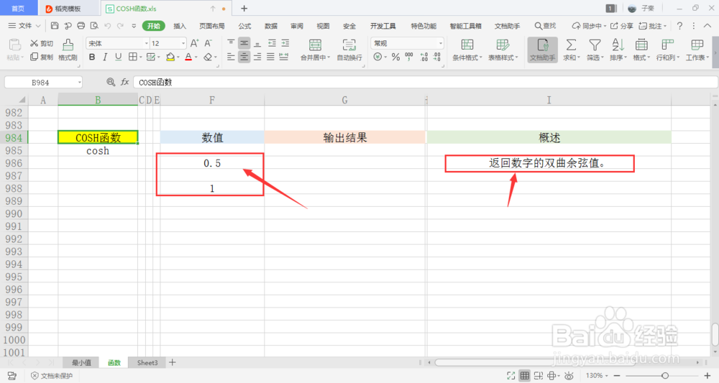Click the eraser clear-format icon
Image resolution: width=719 pixels, height=383 pixels.
click(x=209, y=57)
